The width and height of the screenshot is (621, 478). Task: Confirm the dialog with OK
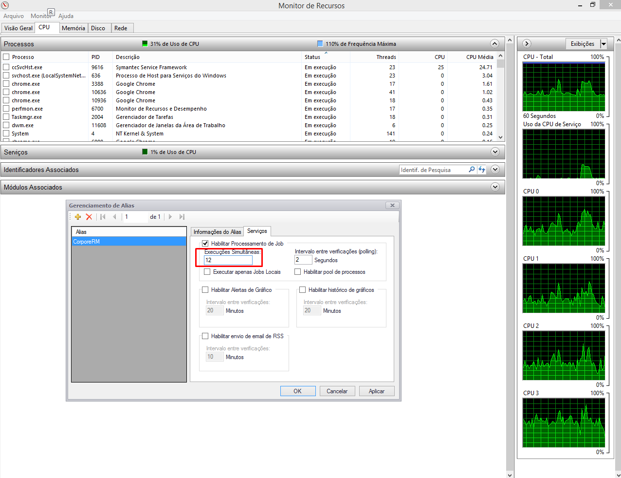coord(297,391)
